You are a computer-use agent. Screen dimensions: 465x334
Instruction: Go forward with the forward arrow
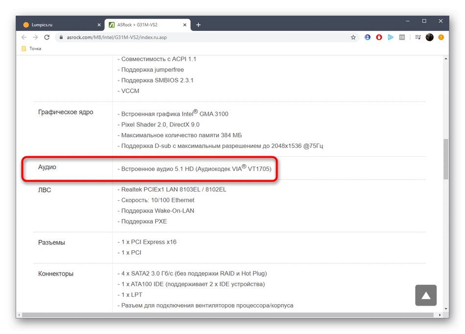tap(35, 37)
